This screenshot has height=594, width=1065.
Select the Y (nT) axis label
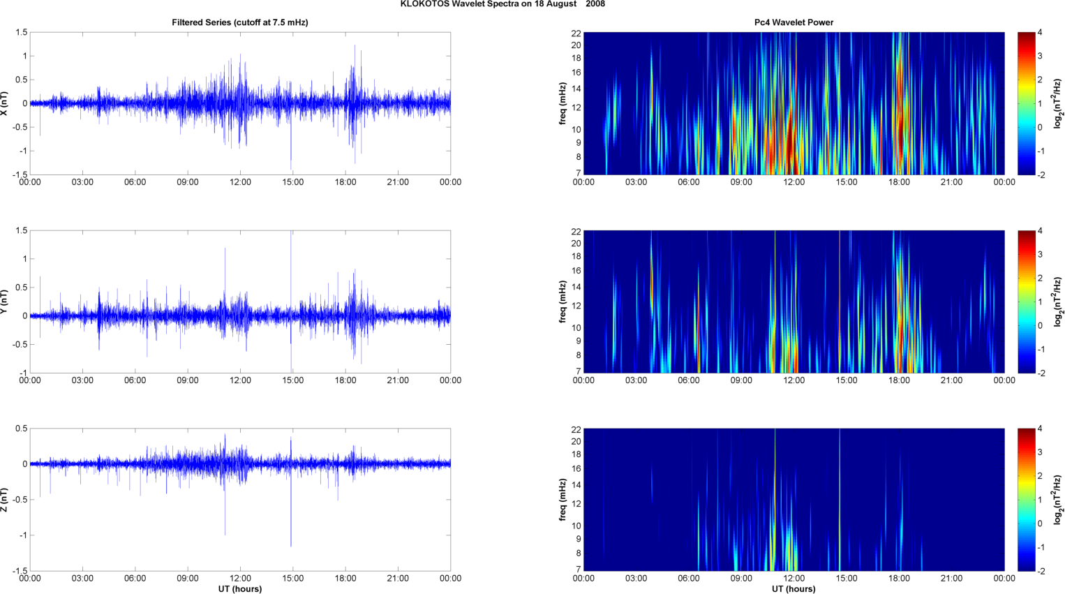4,302
